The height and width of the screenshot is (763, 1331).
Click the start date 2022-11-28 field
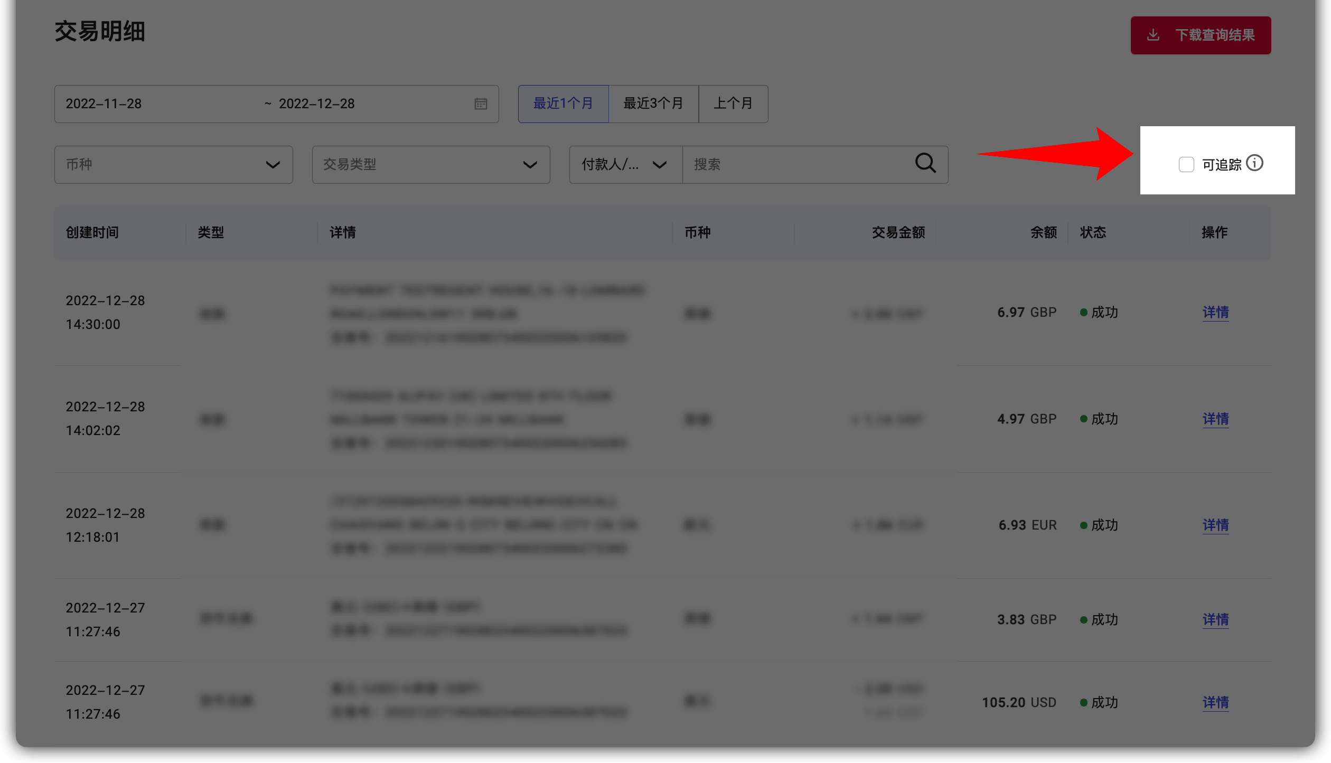[104, 103]
